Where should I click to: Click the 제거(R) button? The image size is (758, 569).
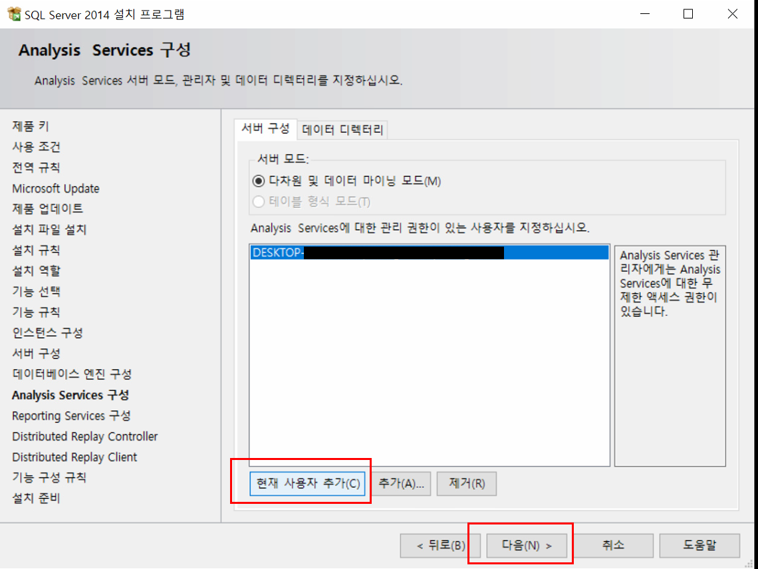click(467, 483)
